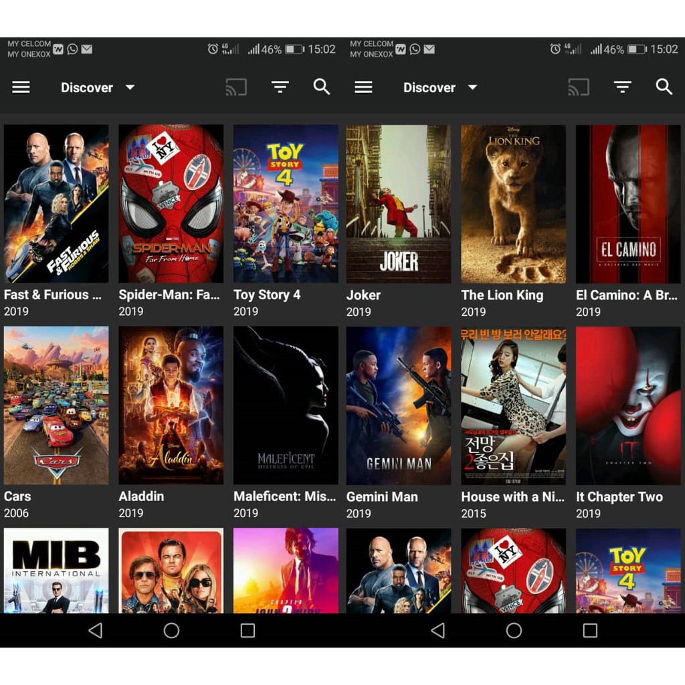The image size is (685, 685).
Task: Tap the search magnifier on left screen
Action: pyautogui.click(x=322, y=87)
